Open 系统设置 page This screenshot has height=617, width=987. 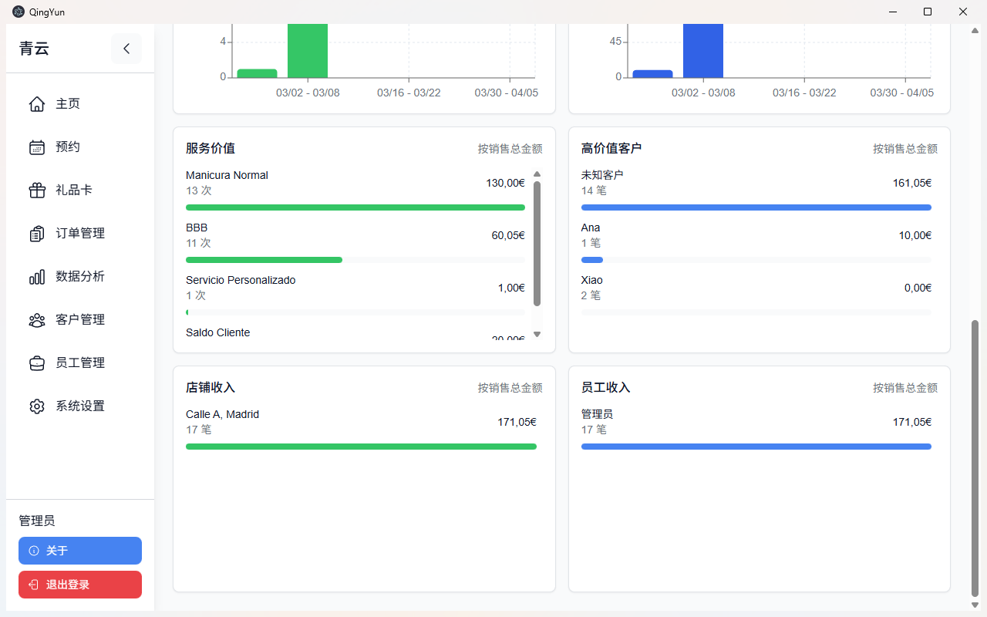coord(80,406)
